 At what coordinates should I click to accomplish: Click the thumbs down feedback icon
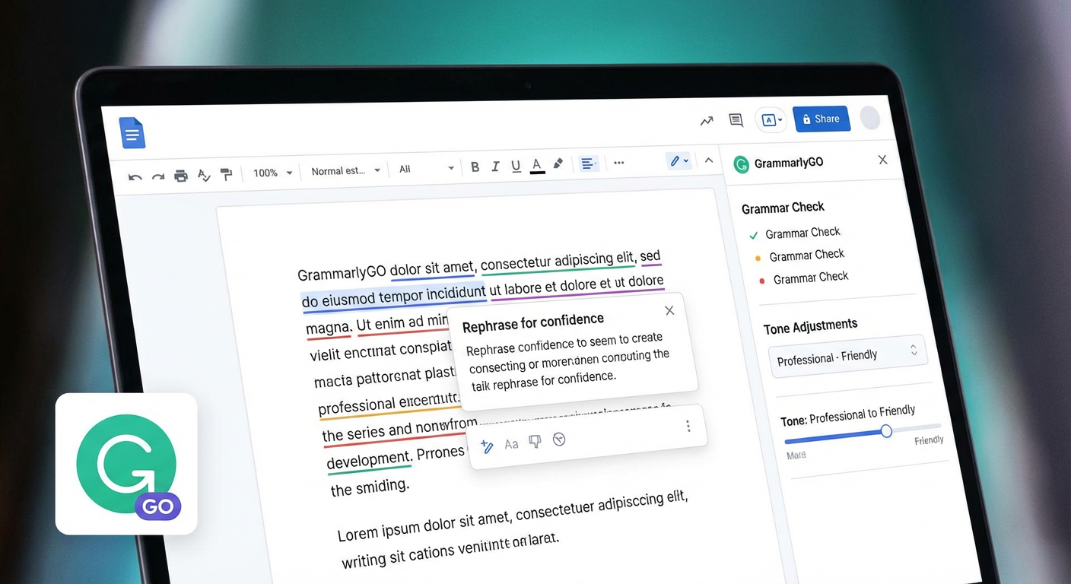click(x=535, y=442)
